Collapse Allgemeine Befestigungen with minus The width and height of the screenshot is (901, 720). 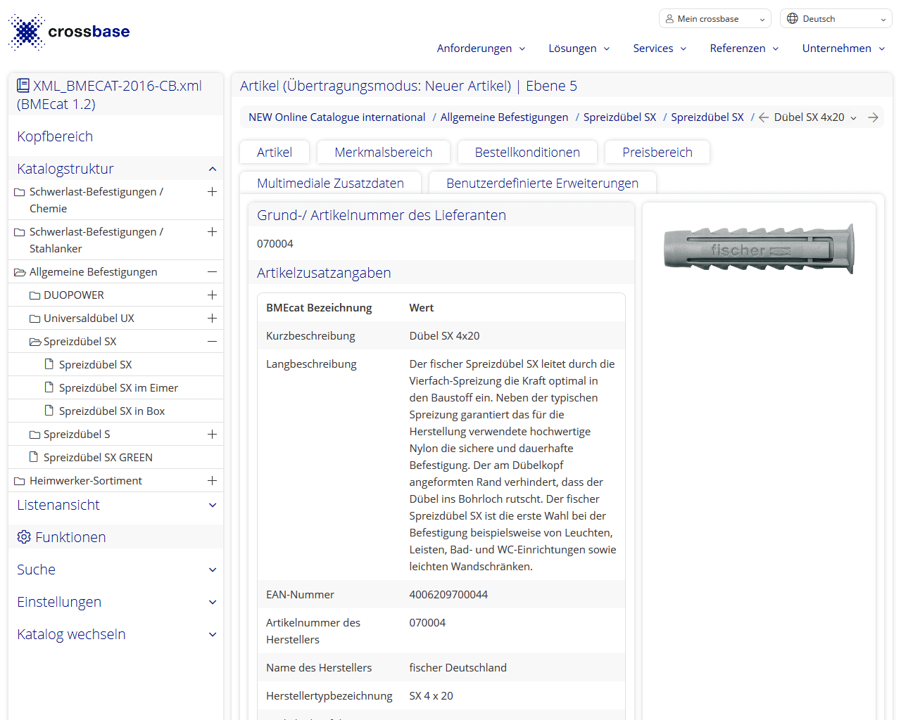click(x=212, y=271)
